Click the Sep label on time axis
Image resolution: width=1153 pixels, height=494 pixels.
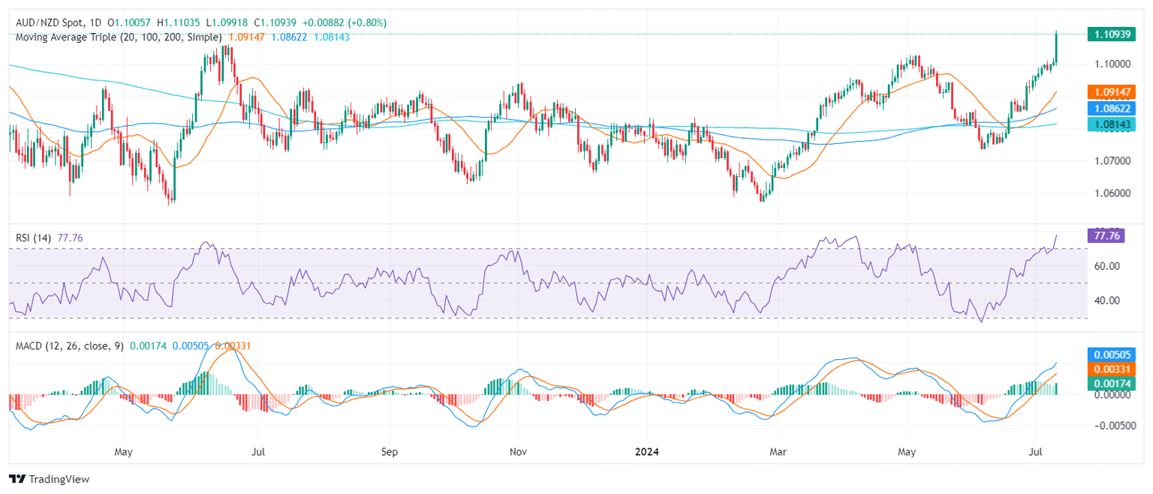[389, 452]
